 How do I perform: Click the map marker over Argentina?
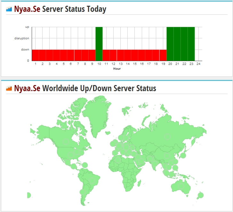coord(83,192)
